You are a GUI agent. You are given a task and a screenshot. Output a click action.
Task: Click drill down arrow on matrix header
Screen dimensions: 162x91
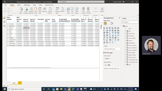83,17
